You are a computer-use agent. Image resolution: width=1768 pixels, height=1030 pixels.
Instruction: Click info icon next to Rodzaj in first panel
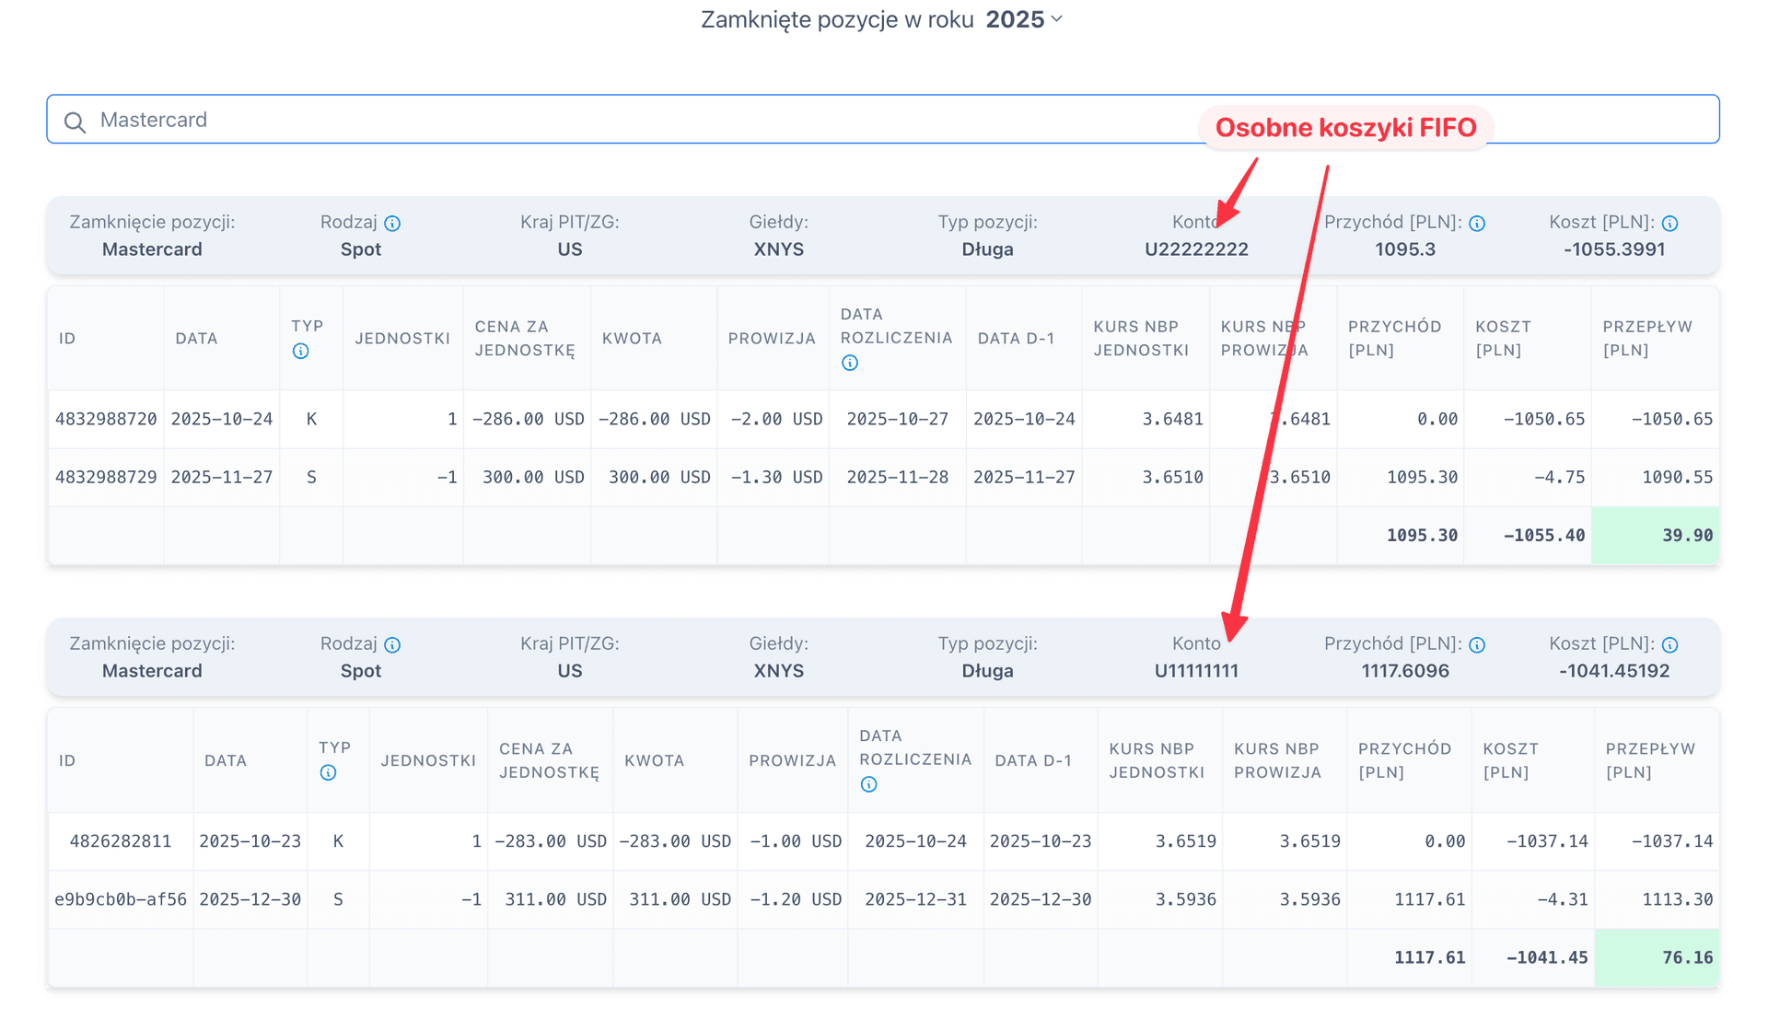point(392,224)
